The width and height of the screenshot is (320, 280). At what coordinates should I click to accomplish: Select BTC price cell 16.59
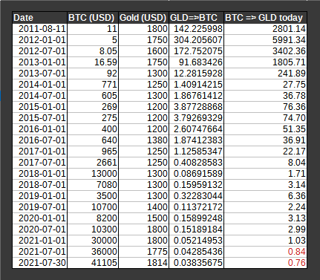(x=93, y=62)
